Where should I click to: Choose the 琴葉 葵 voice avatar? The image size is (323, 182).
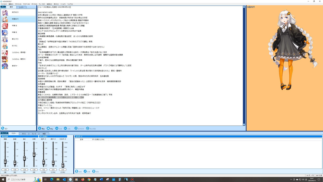pos(5,32)
